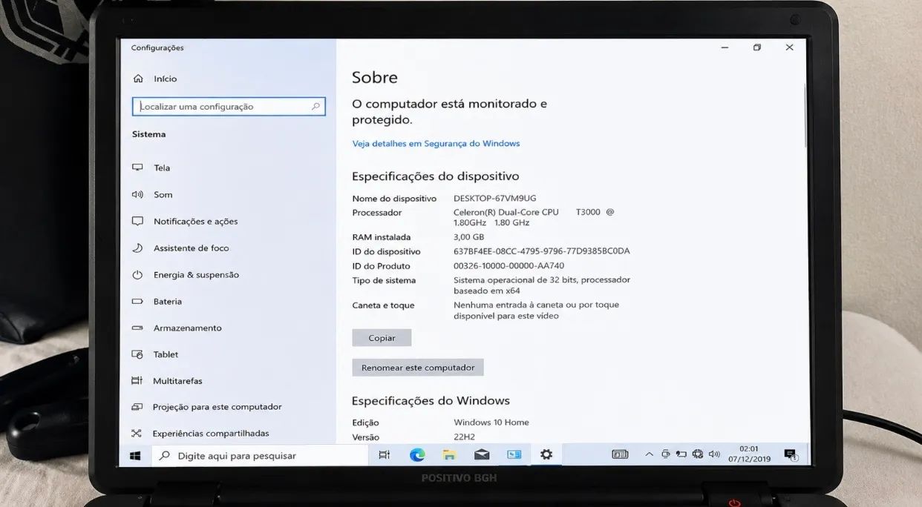Click the Copiar button
The height and width of the screenshot is (507, 922).
(x=382, y=337)
